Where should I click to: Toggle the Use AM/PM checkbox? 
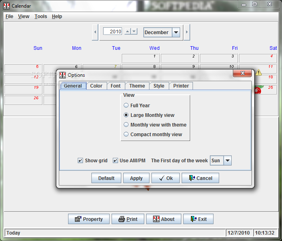click(115, 161)
